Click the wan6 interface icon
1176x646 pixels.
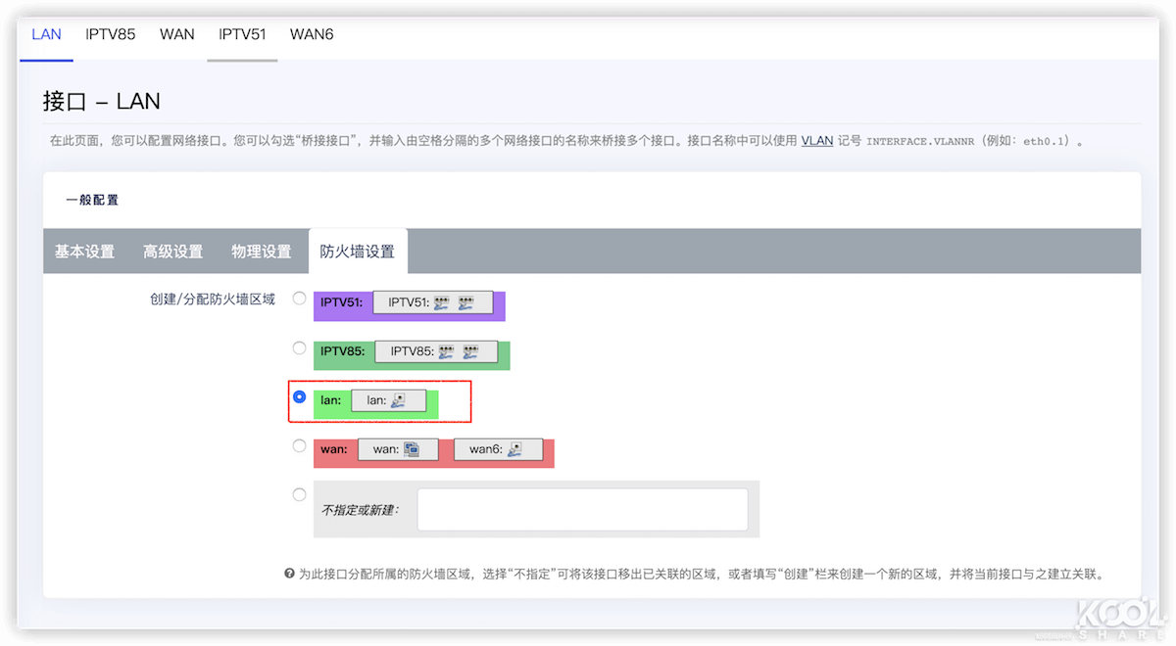click(x=515, y=450)
